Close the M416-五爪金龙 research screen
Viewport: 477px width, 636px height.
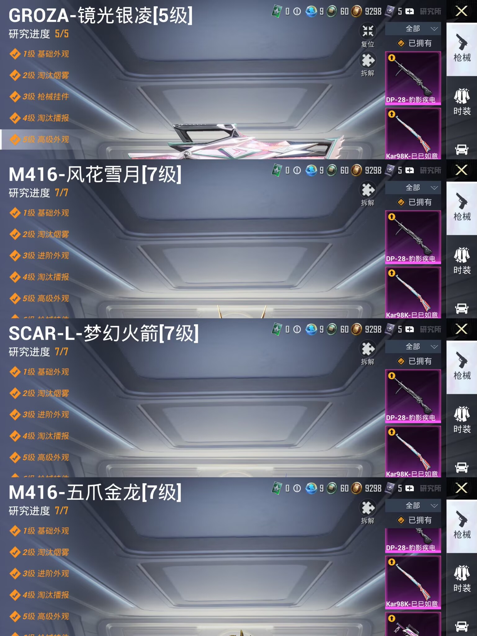tap(461, 488)
